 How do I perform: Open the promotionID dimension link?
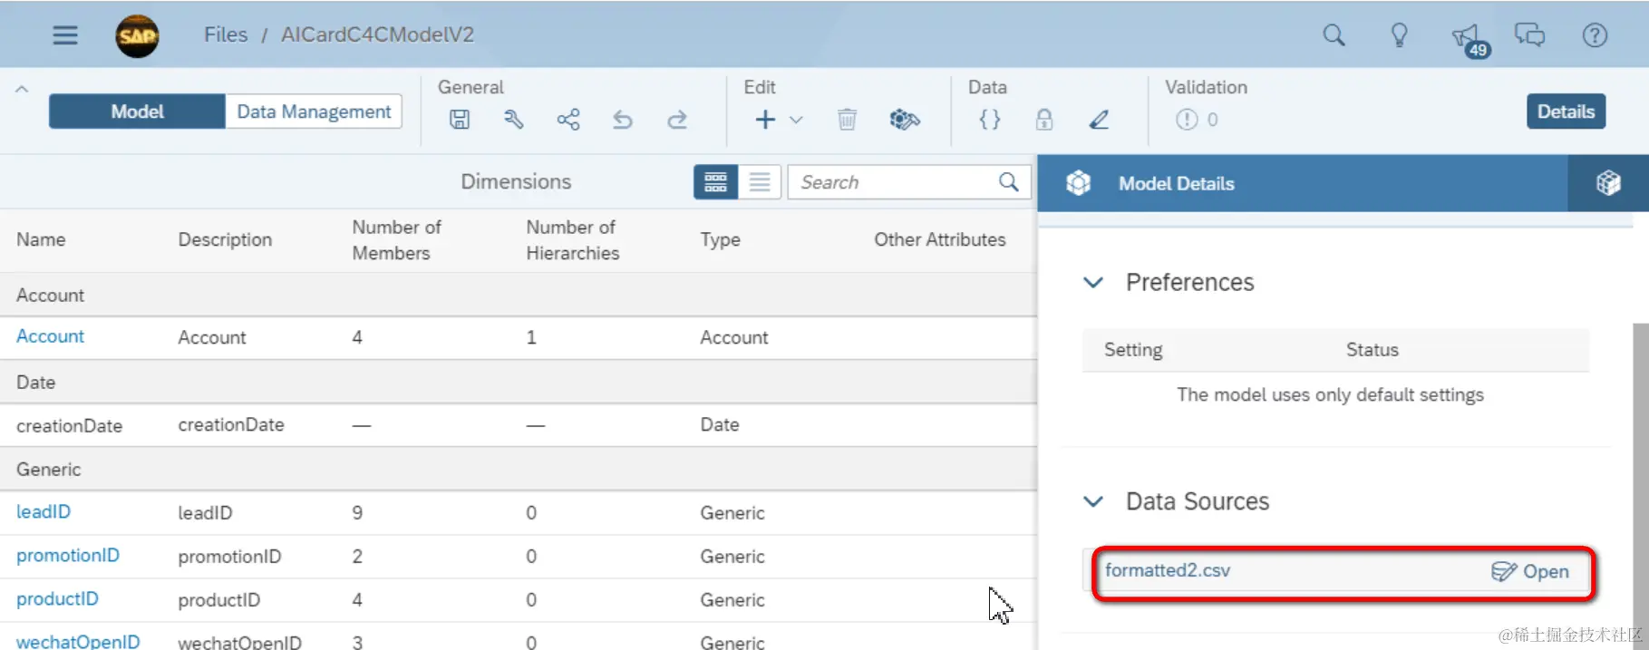pyautogui.click(x=68, y=555)
